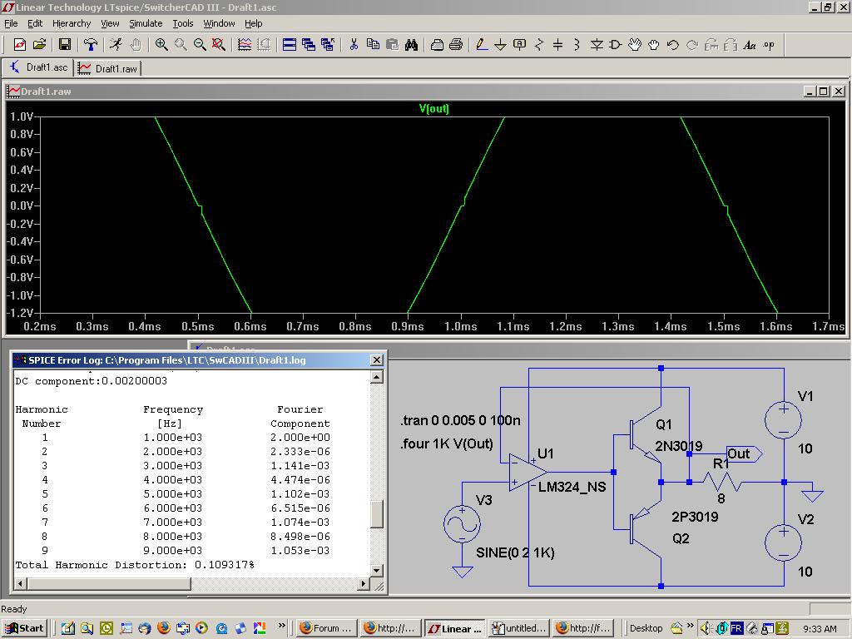The image size is (852, 639).
Task: Click the V(out) trace label
Action: (x=433, y=109)
